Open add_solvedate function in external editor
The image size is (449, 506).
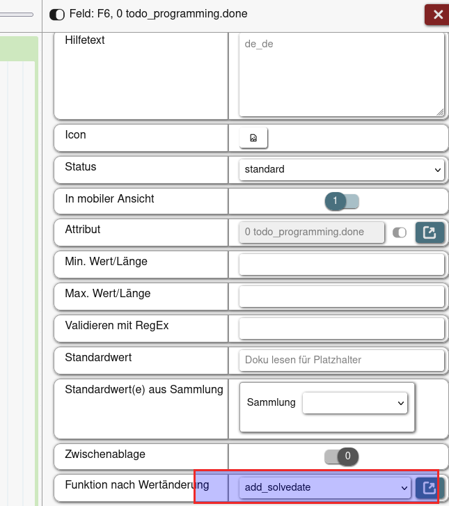(430, 488)
